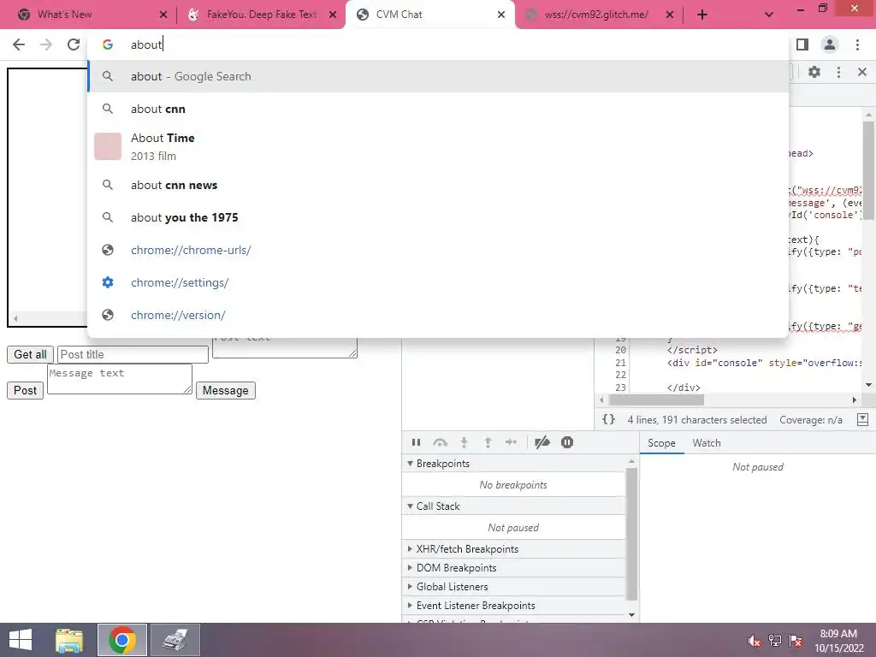
Task: Open the taskbar clock showing 8:09 AM
Action: tap(838, 641)
